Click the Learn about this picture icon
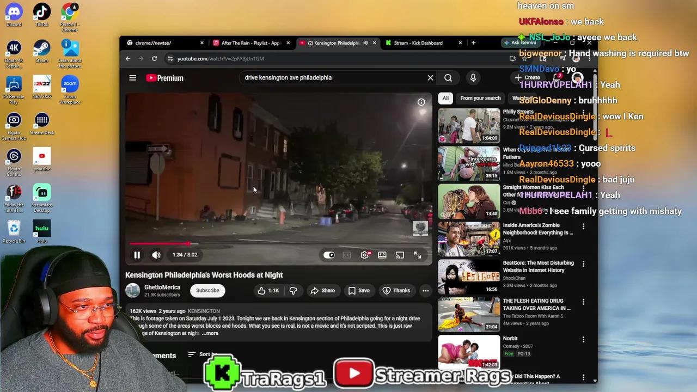 pyautogui.click(x=70, y=54)
